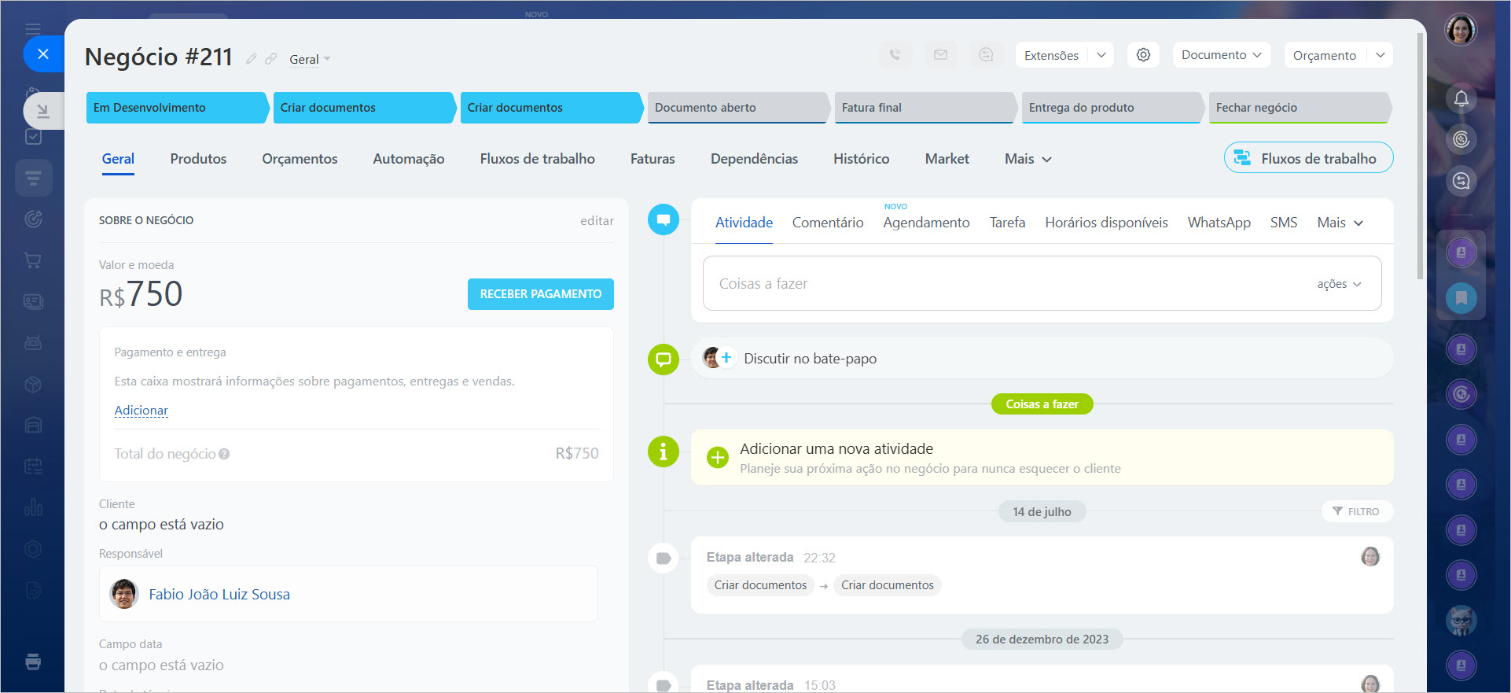Click the hamburger menu icon
The width and height of the screenshot is (1511, 693).
[x=33, y=29]
